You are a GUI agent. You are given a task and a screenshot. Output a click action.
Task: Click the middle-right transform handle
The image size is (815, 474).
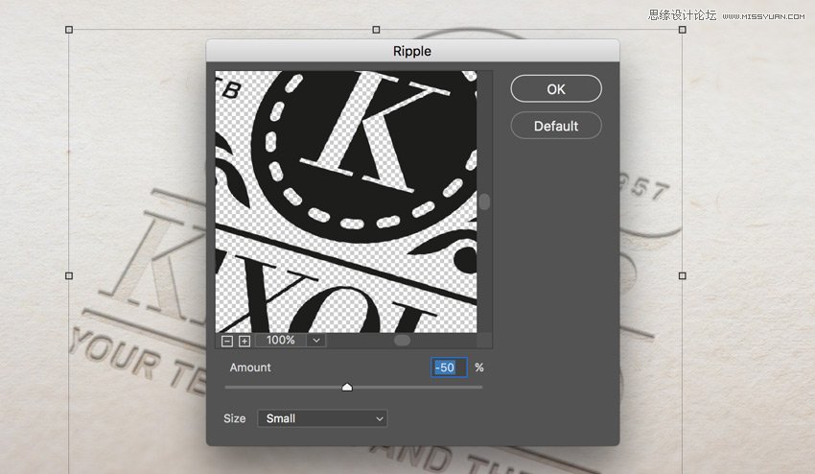(x=683, y=275)
